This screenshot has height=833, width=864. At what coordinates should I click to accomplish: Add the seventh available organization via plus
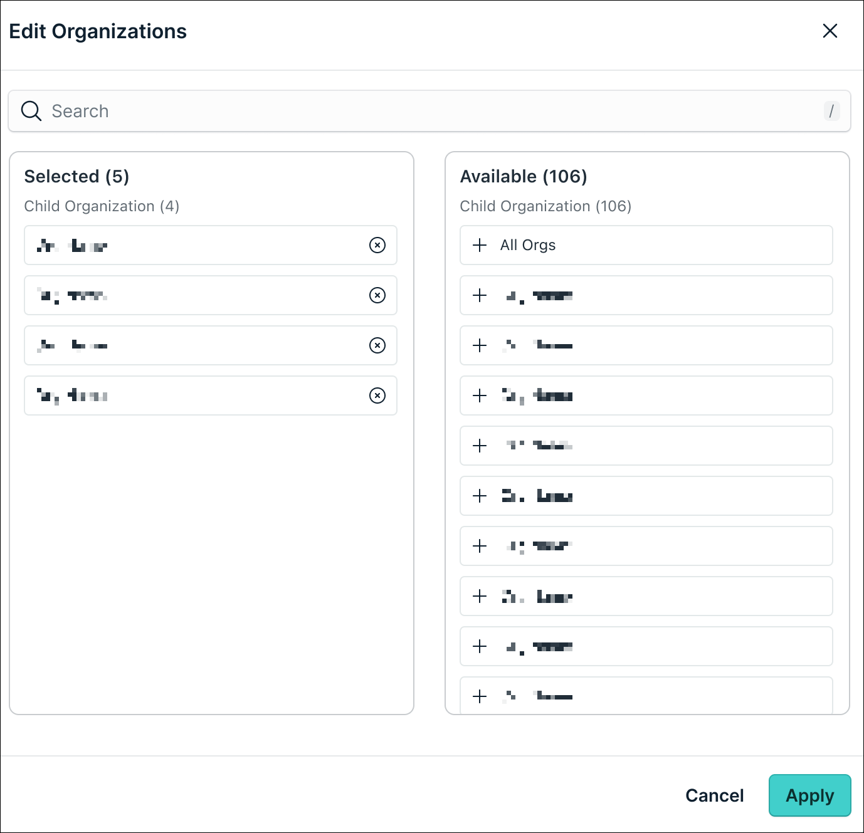[x=480, y=546]
